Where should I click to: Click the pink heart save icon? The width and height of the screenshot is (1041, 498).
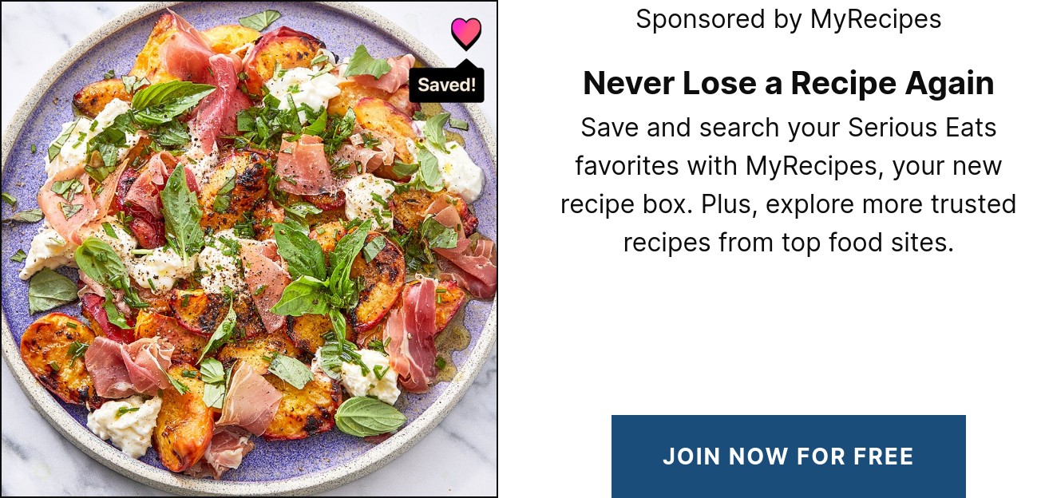tap(466, 33)
